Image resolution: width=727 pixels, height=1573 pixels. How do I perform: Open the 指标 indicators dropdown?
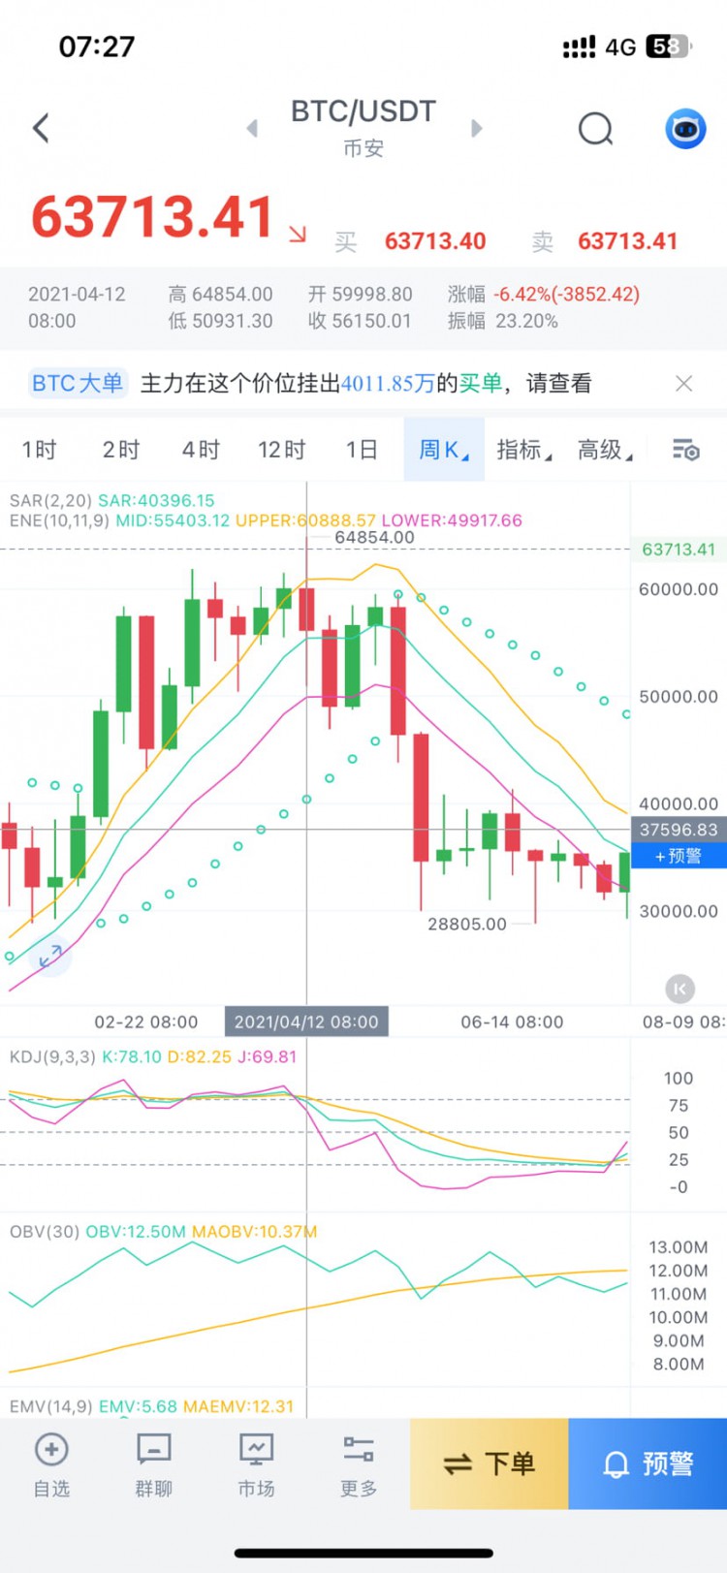[524, 450]
